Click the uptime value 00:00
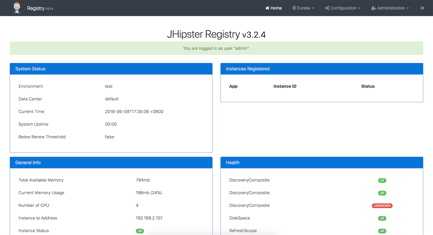 tap(111, 124)
